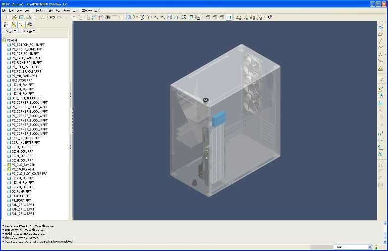The height and width of the screenshot is (251, 388).
Task: Insert a coordinate system from right toolbar
Action: tap(381, 61)
